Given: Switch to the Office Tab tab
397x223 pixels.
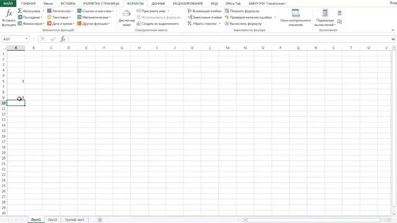Looking at the screenshot, I should (233, 4).
